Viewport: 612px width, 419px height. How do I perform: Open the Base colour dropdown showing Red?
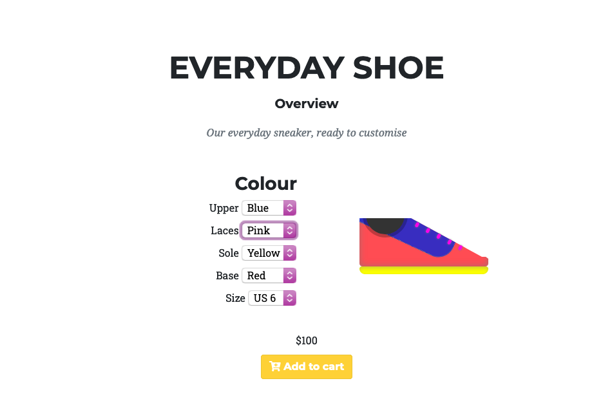coord(269,276)
